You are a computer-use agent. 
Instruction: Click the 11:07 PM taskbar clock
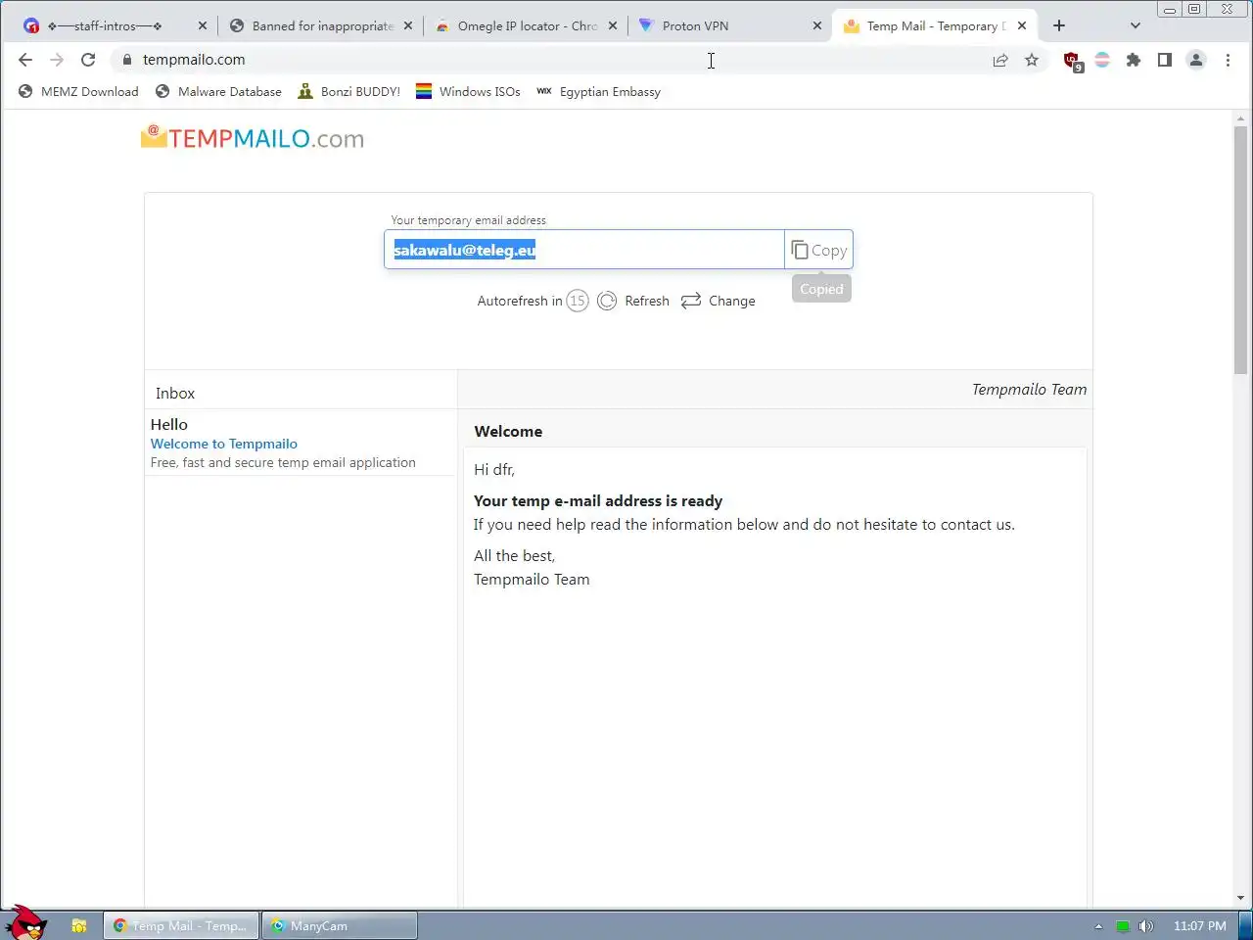(x=1199, y=925)
